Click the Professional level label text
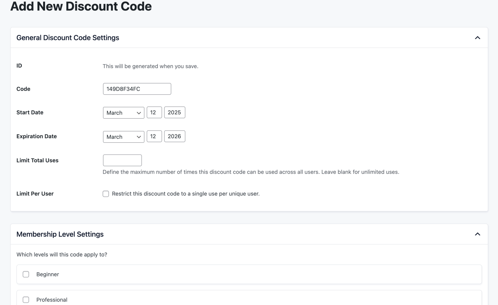 52,300
